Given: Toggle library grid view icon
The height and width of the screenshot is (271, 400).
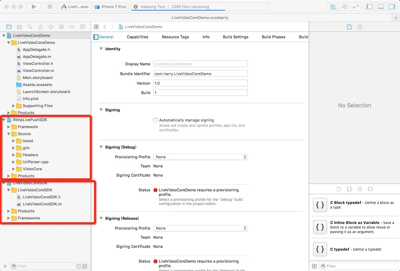Looking at the screenshot, I should 314,266.
